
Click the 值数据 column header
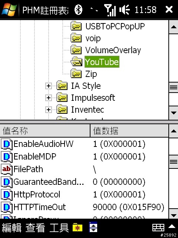129,131
